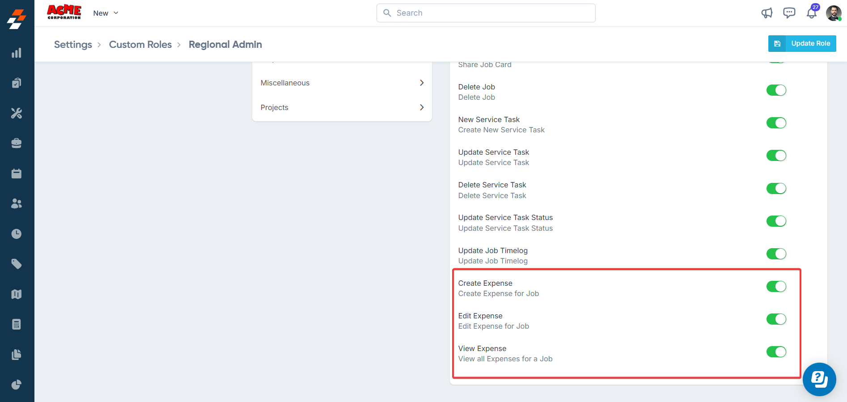Go to Settings breadcrumb

(x=73, y=44)
